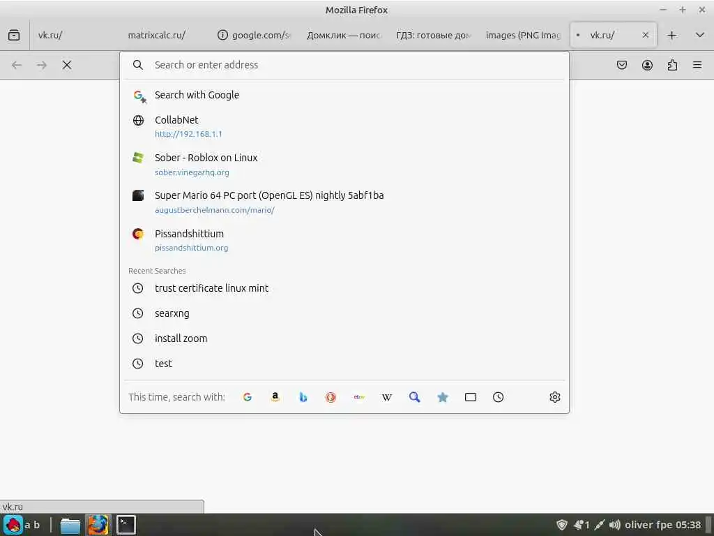Open a new tab with plus button
The image size is (714, 536).
pyautogui.click(x=672, y=35)
